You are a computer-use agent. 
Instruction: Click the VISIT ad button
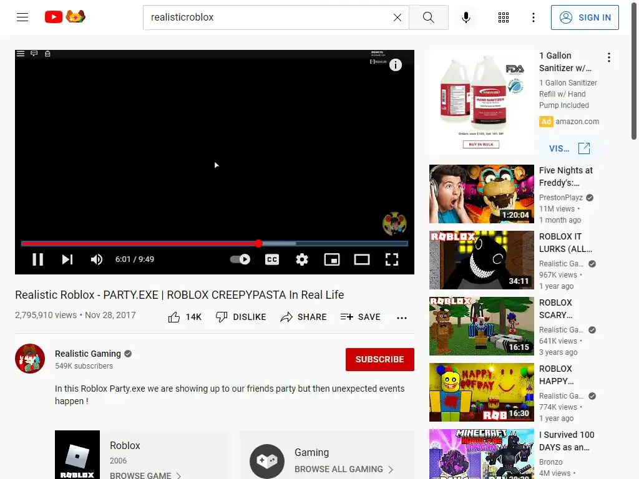(x=569, y=148)
